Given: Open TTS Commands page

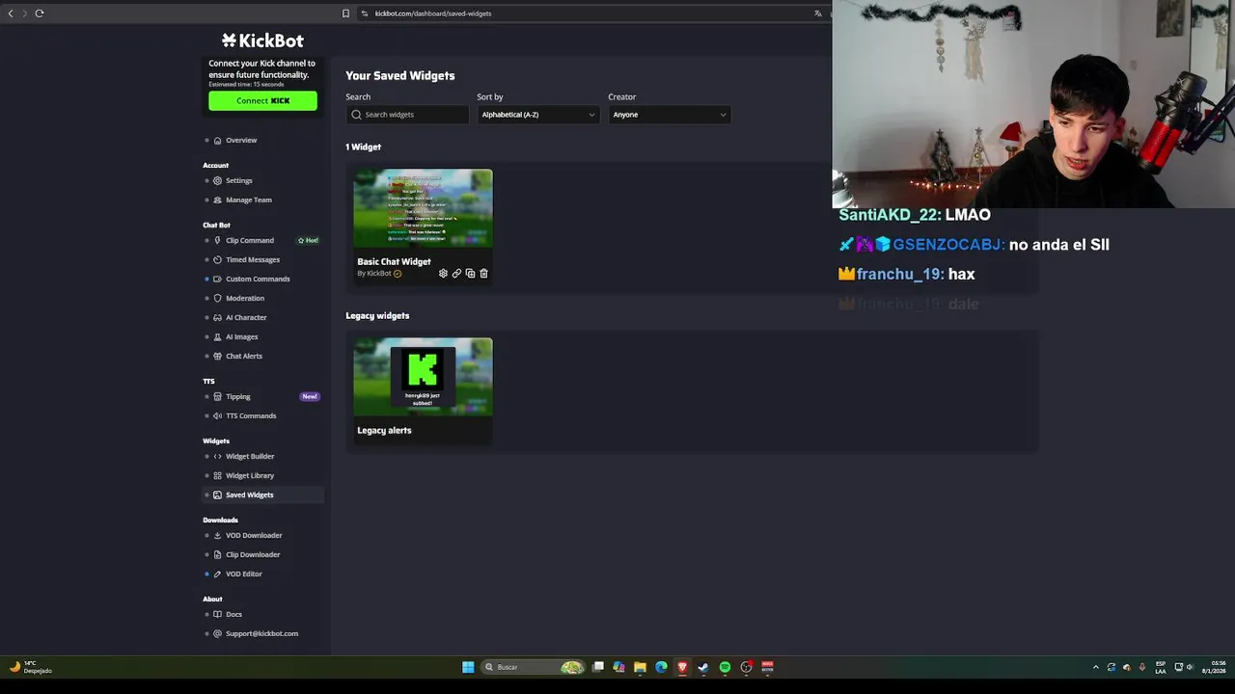Looking at the screenshot, I should (x=251, y=416).
